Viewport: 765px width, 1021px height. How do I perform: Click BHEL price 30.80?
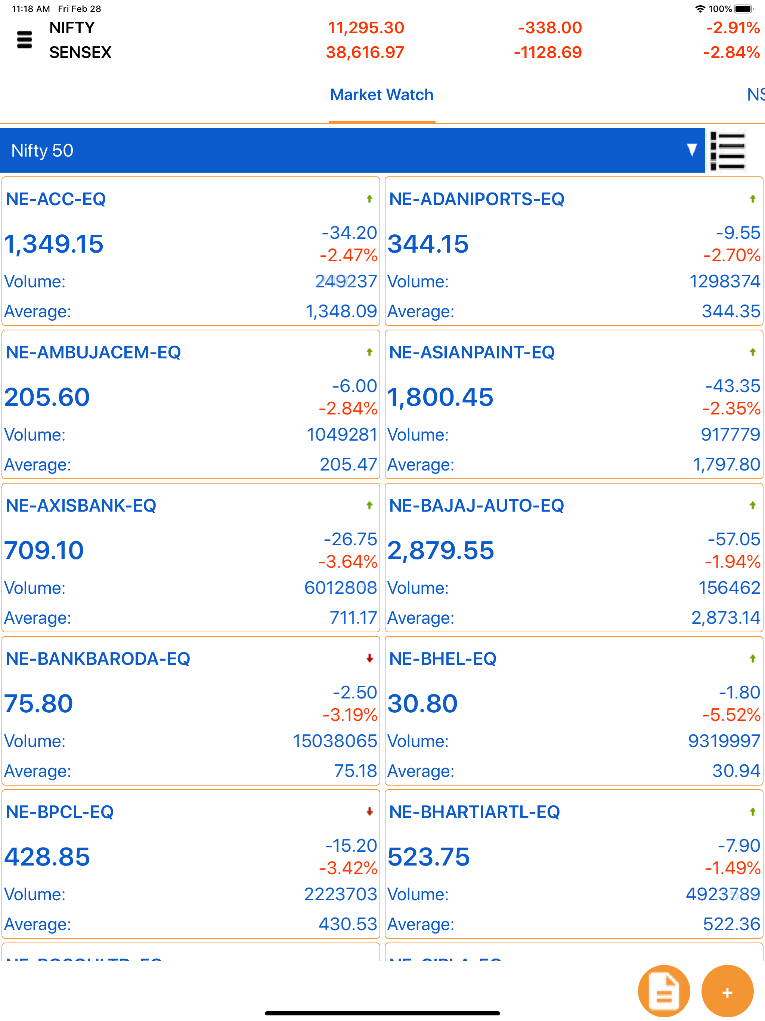tap(422, 703)
